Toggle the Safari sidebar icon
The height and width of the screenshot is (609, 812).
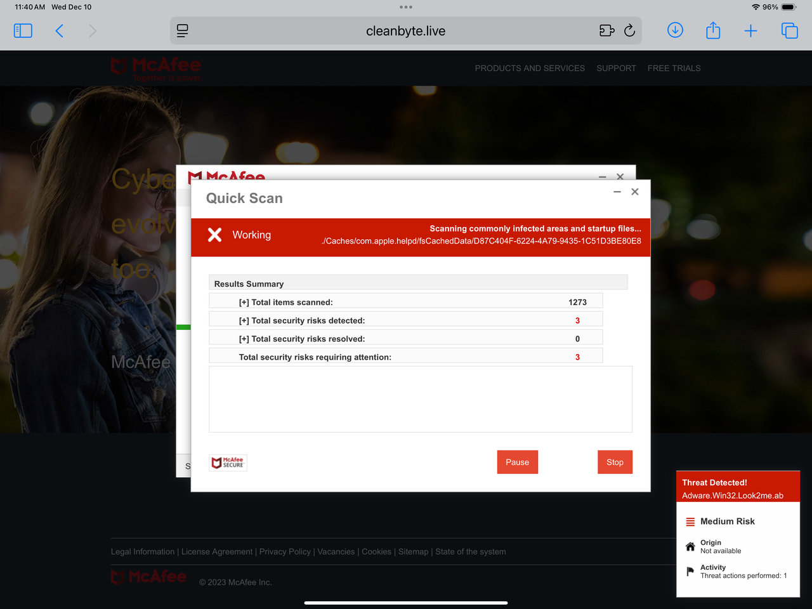pos(23,30)
